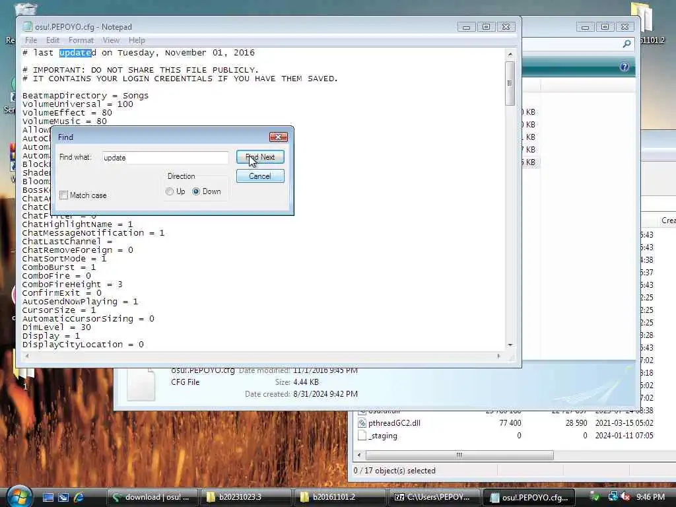Select the Up direction radio button
The height and width of the screenshot is (507, 676).
pyautogui.click(x=170, y=191)
